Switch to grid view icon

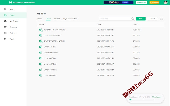tap(161, 19)
